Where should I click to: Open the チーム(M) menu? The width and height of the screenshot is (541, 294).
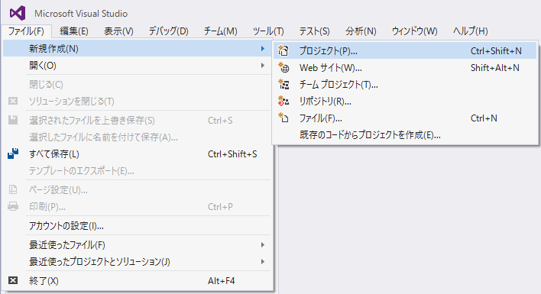[x=221, y=31]
